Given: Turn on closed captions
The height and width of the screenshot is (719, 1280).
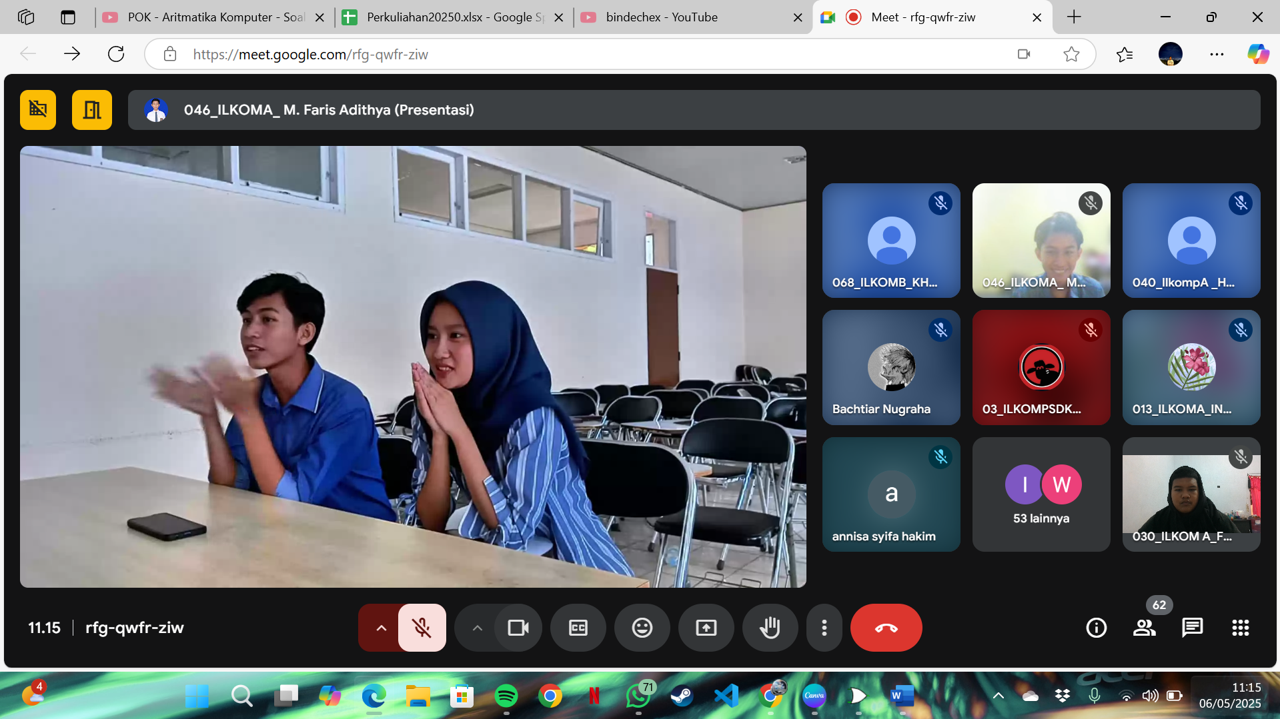Looking at the screenshot, I should click(x=578, y=628).
